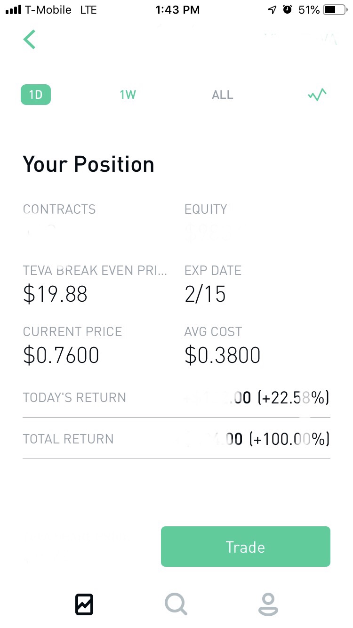Screen dimensions: 353x628
Task: Tap the Your Position heading
Action: [88, 164]
